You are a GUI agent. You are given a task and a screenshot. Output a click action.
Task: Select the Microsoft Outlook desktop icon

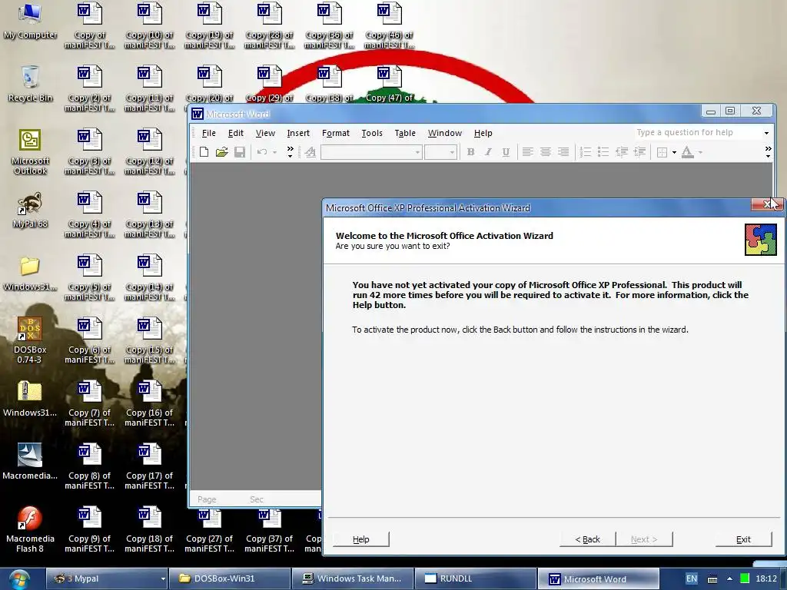(30, 151)
